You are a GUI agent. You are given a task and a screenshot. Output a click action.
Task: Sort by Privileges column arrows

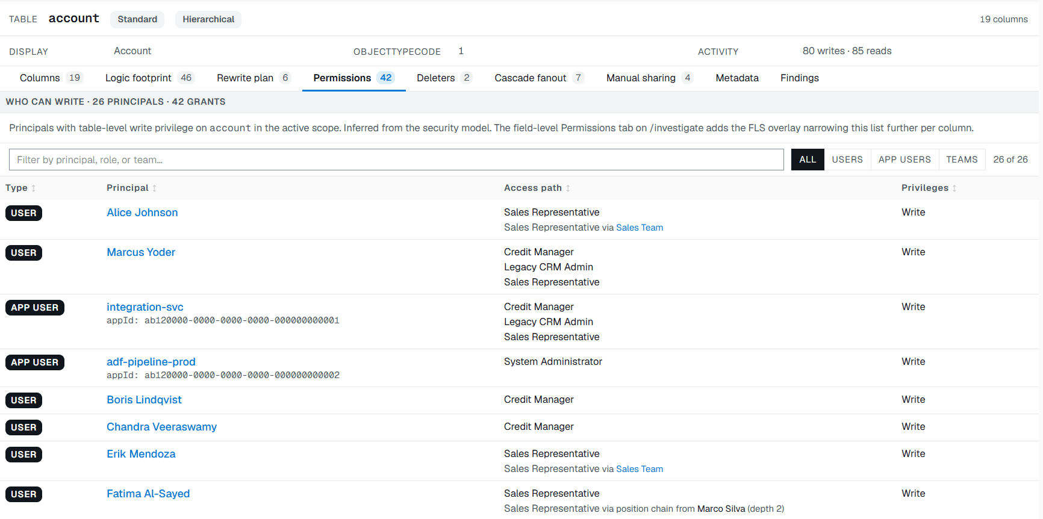[x=954, y=188]
